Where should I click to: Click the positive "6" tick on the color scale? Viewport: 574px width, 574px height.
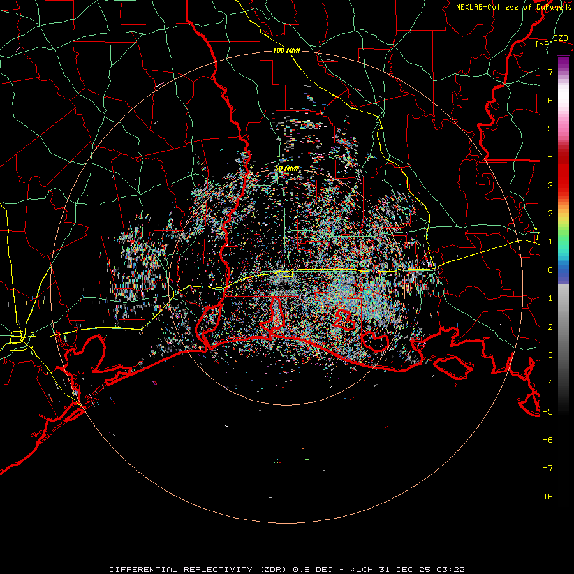(550, 100)
